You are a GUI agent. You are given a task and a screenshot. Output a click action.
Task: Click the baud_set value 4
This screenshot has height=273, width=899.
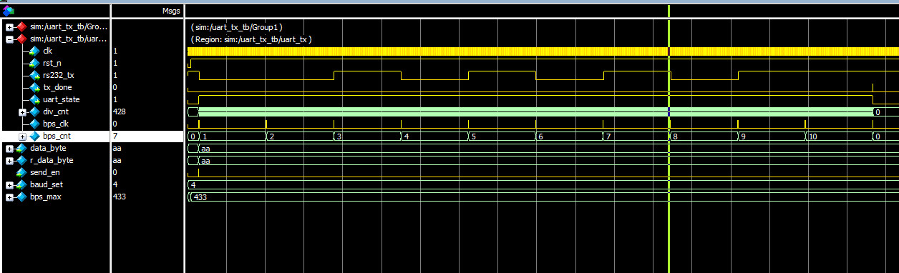[x=115, y=184]
